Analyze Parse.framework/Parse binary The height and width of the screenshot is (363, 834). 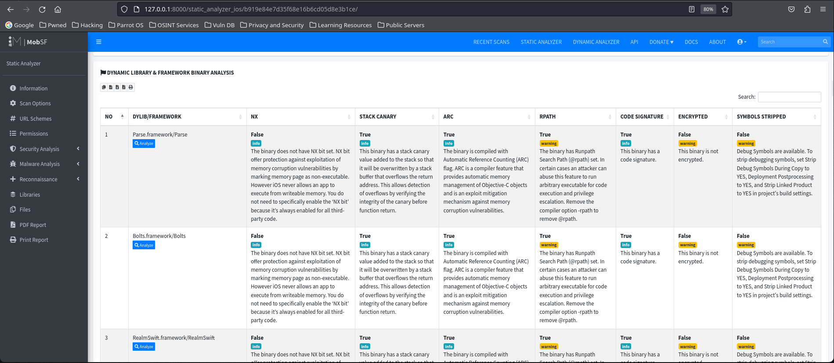click(144, 144)
